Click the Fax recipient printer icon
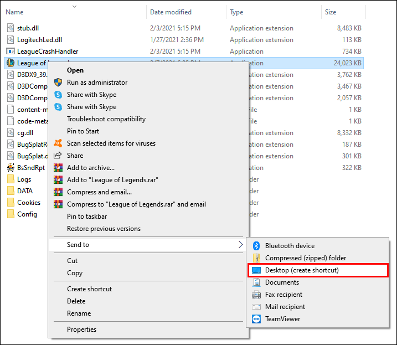397x345 pixels. tap(256, 295)
